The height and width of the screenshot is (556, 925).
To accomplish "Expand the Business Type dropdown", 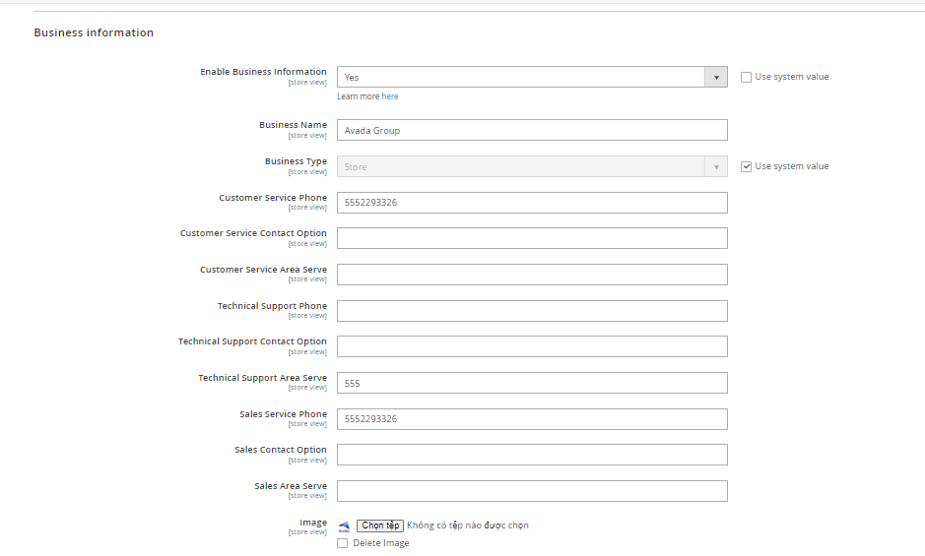I will click(x=532, y=167).
